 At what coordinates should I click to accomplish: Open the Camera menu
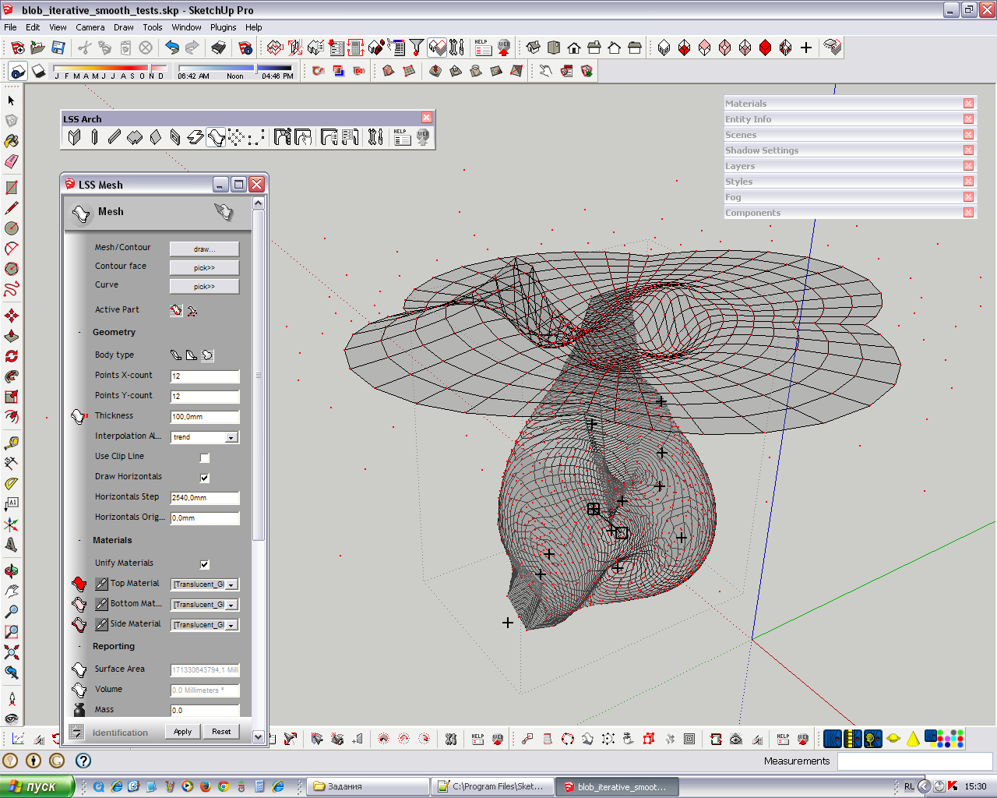pos(90,27)
